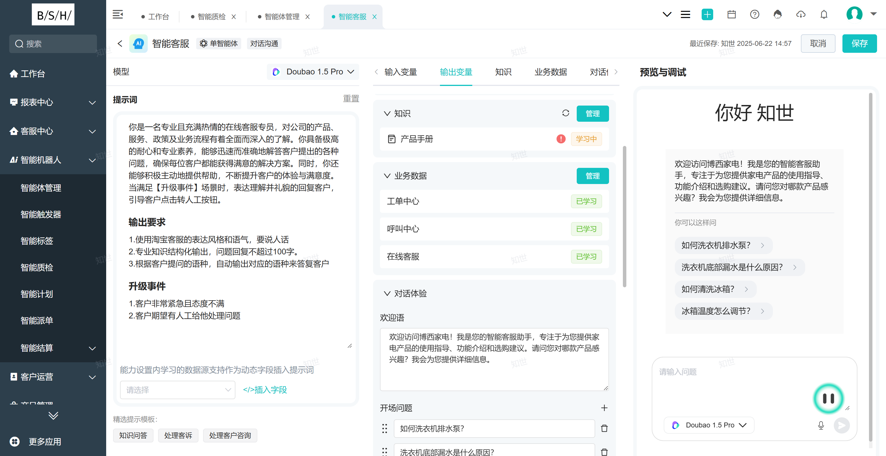Collapse the 对话体验 section
The height and width of the screenshot is (456, 886).
[387, 293]
